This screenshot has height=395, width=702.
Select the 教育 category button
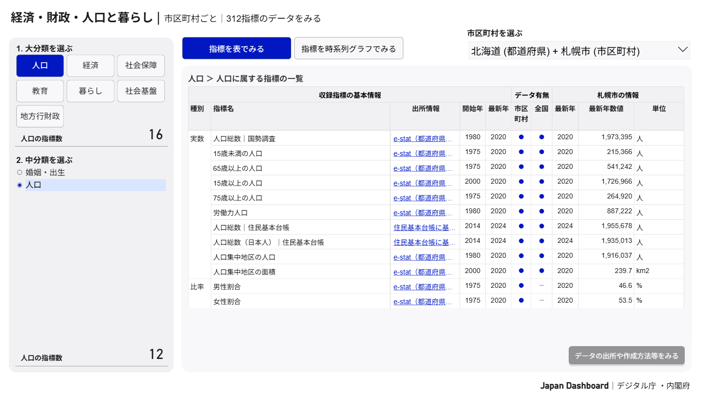coord(40,90)
